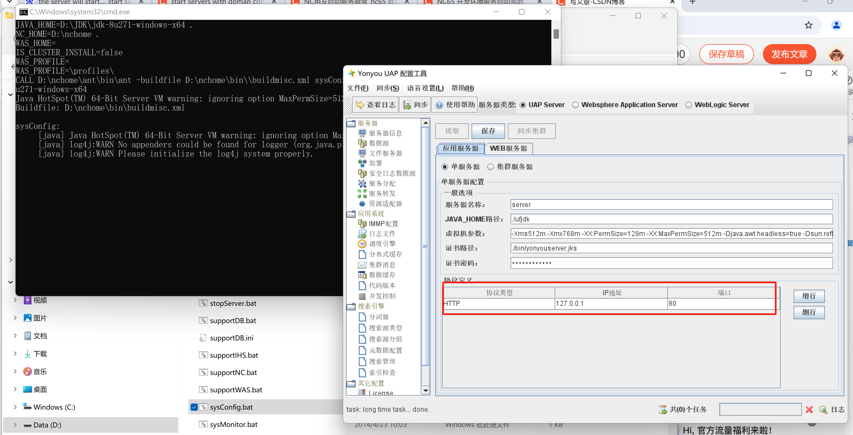
Task: Expand the 视频 folder chevron
Action: pos(15,300)
